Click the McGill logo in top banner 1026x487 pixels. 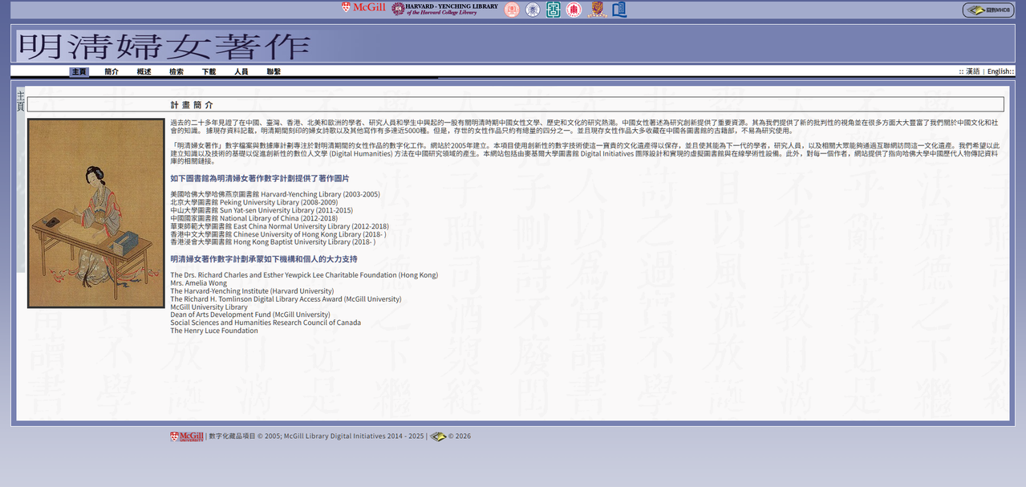[x=363, y=8]
